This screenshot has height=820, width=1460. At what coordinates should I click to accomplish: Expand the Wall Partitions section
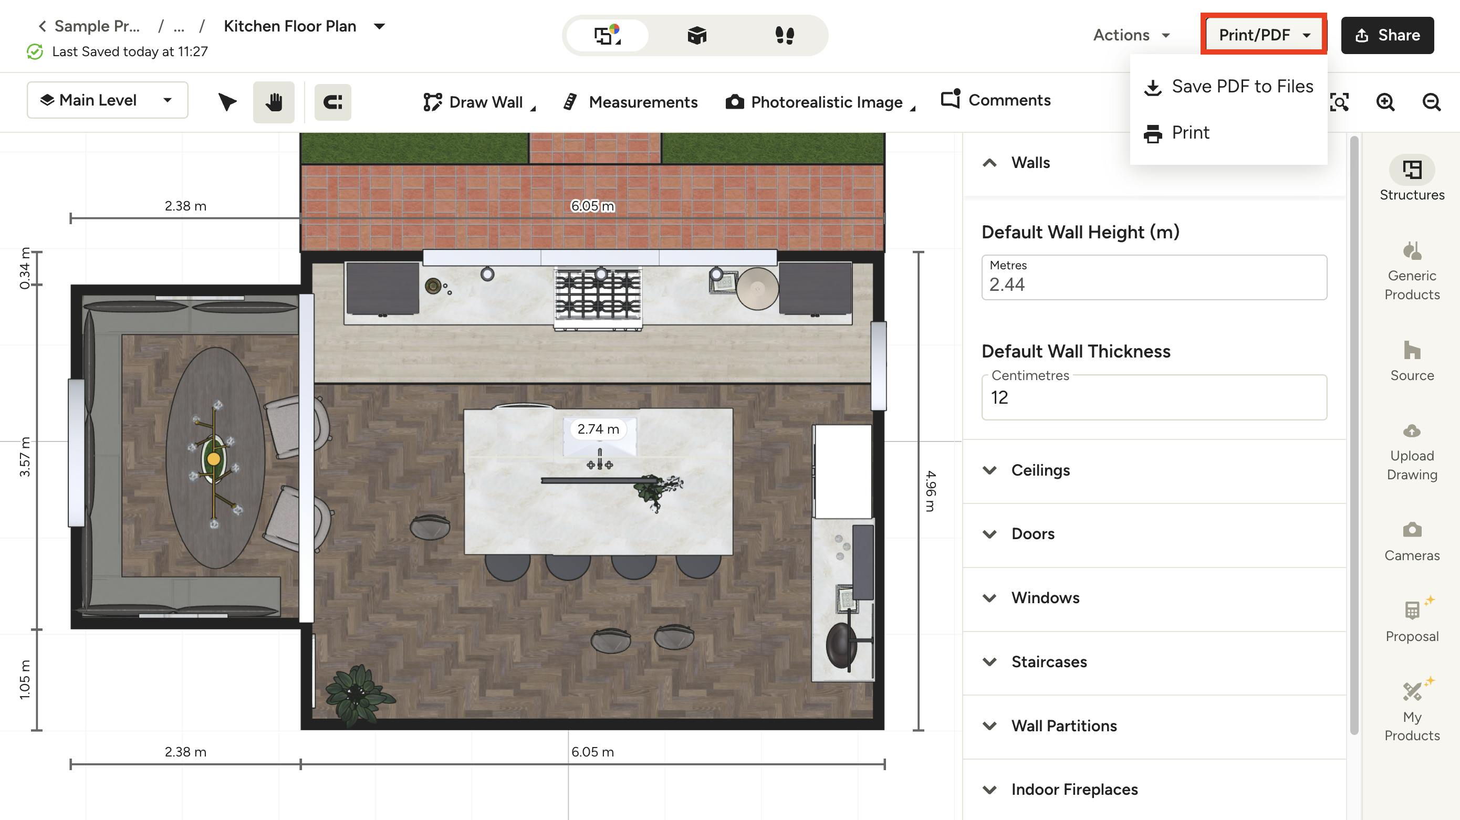[x=1154, y=726]
